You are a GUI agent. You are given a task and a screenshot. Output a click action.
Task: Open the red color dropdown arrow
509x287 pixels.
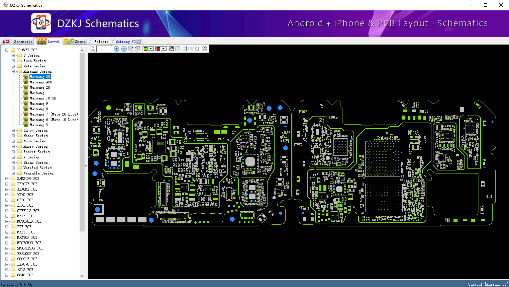click(164, 49)
